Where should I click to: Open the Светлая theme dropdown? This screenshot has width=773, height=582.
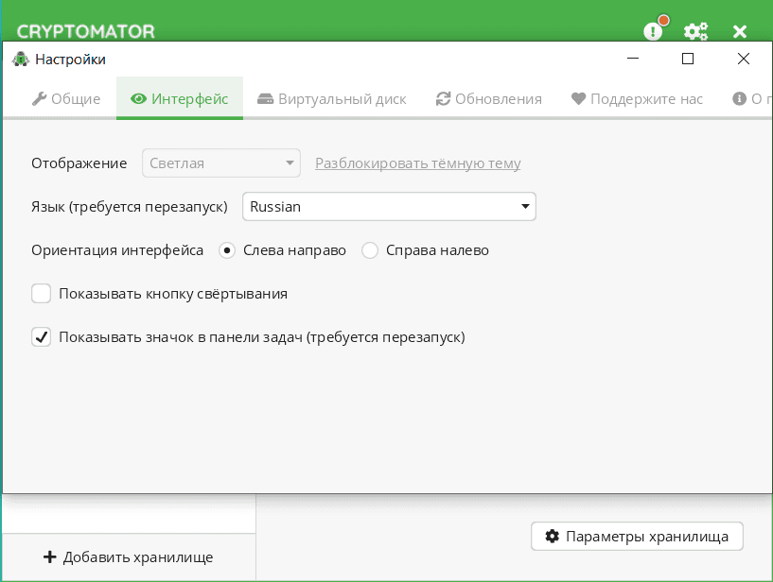tap(221, 163)
